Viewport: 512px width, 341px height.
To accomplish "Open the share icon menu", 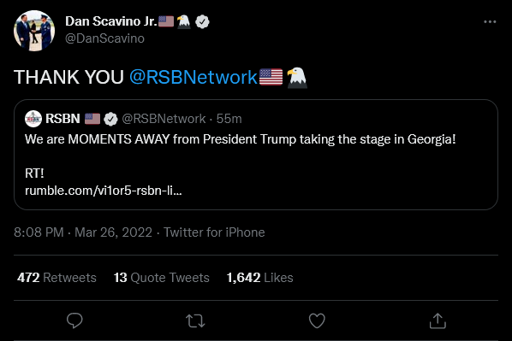I will pos(438,320).
